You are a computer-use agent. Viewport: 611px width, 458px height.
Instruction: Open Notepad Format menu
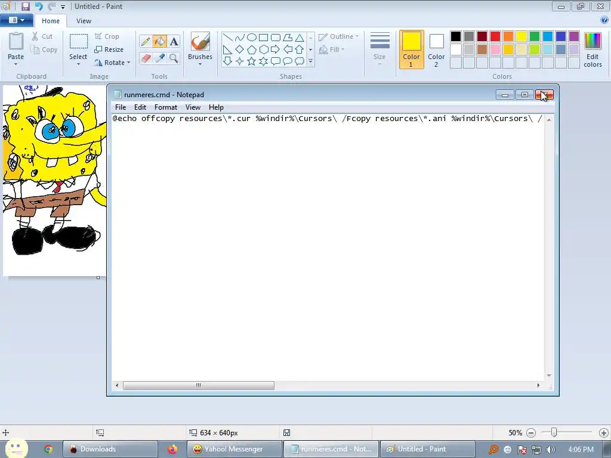(x=166, y=107)
